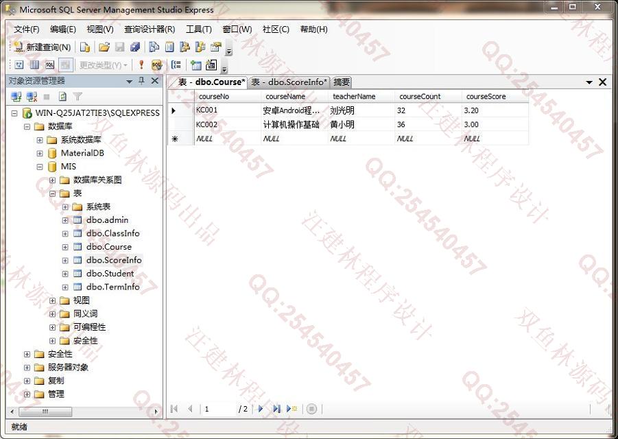Viewport: 618px width, 439px height.
Task: Open first toolbar overflow options arrow
Action: (229, 51)
